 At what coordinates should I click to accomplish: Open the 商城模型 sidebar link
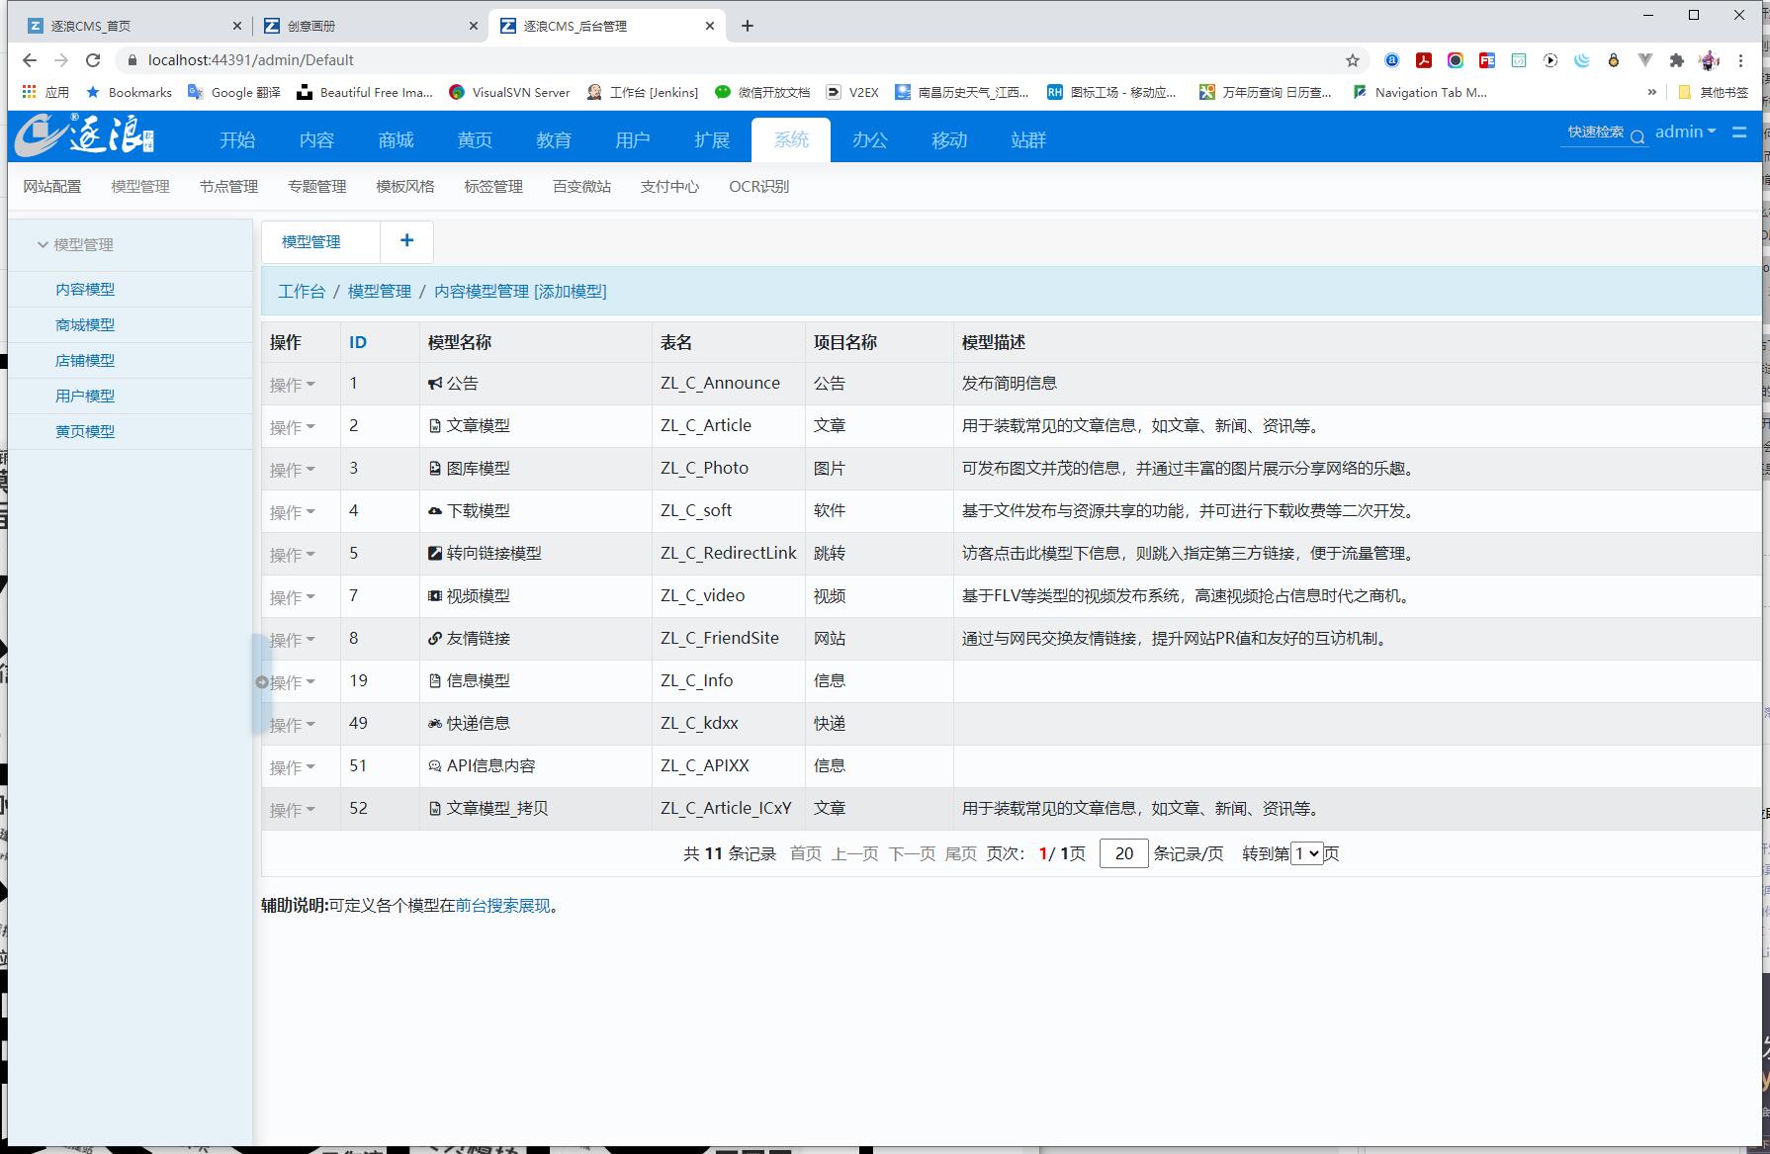pos(85,324)
